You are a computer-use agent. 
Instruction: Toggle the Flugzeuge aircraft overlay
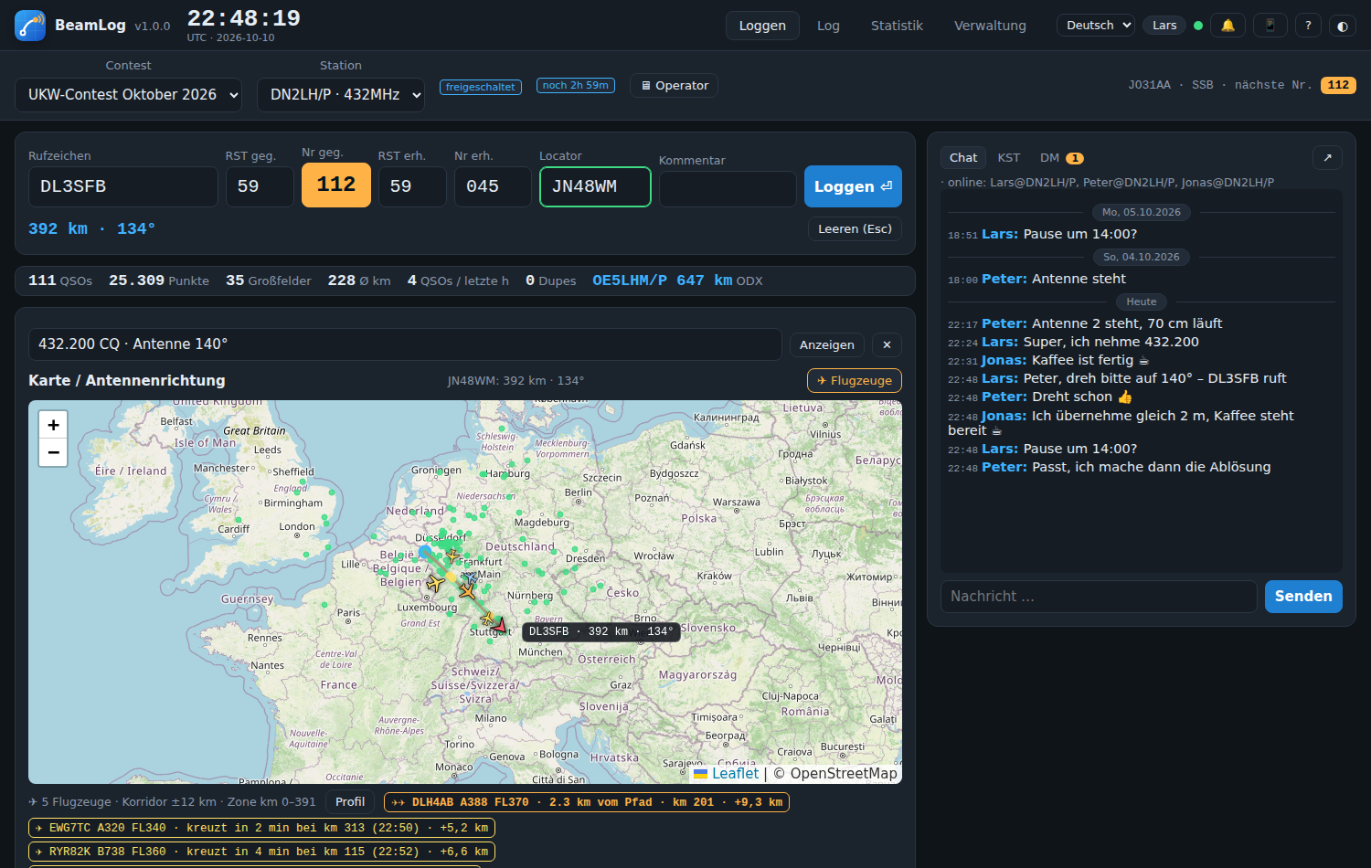coord(855,380)
